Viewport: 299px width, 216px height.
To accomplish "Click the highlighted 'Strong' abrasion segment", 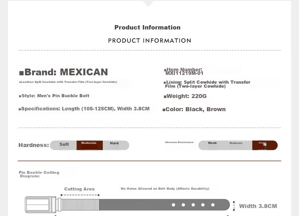I will [x=265, y=145].
